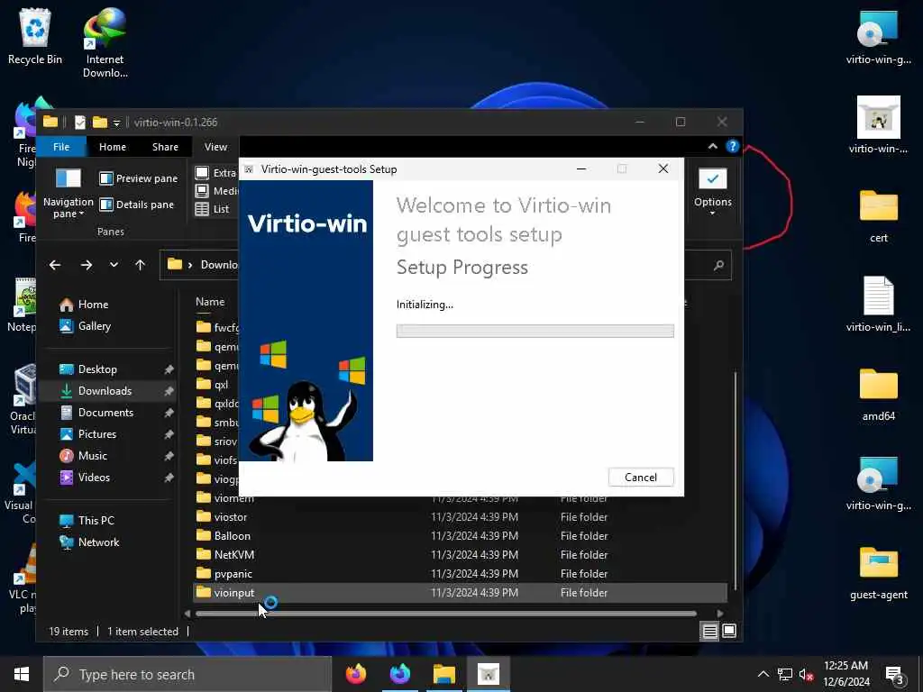The height and width of the screenshot is (692, 923).
Task: Open the taskbar clock showing 12:25 AM
Action: 845,674
